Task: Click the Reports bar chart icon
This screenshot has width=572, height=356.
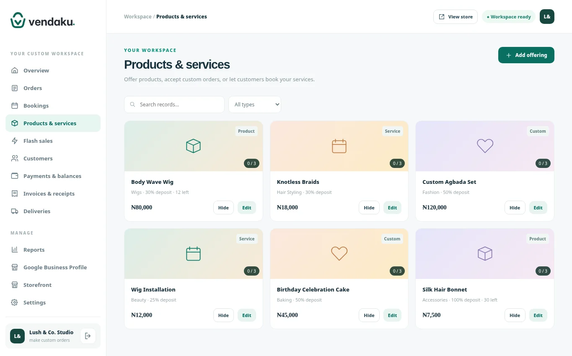Action: click(15, 250)
